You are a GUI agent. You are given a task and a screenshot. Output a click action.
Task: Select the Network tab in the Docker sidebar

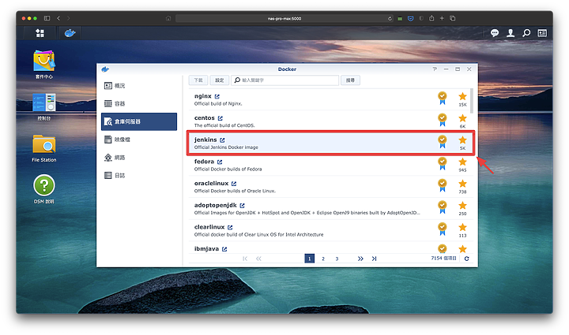139,158
